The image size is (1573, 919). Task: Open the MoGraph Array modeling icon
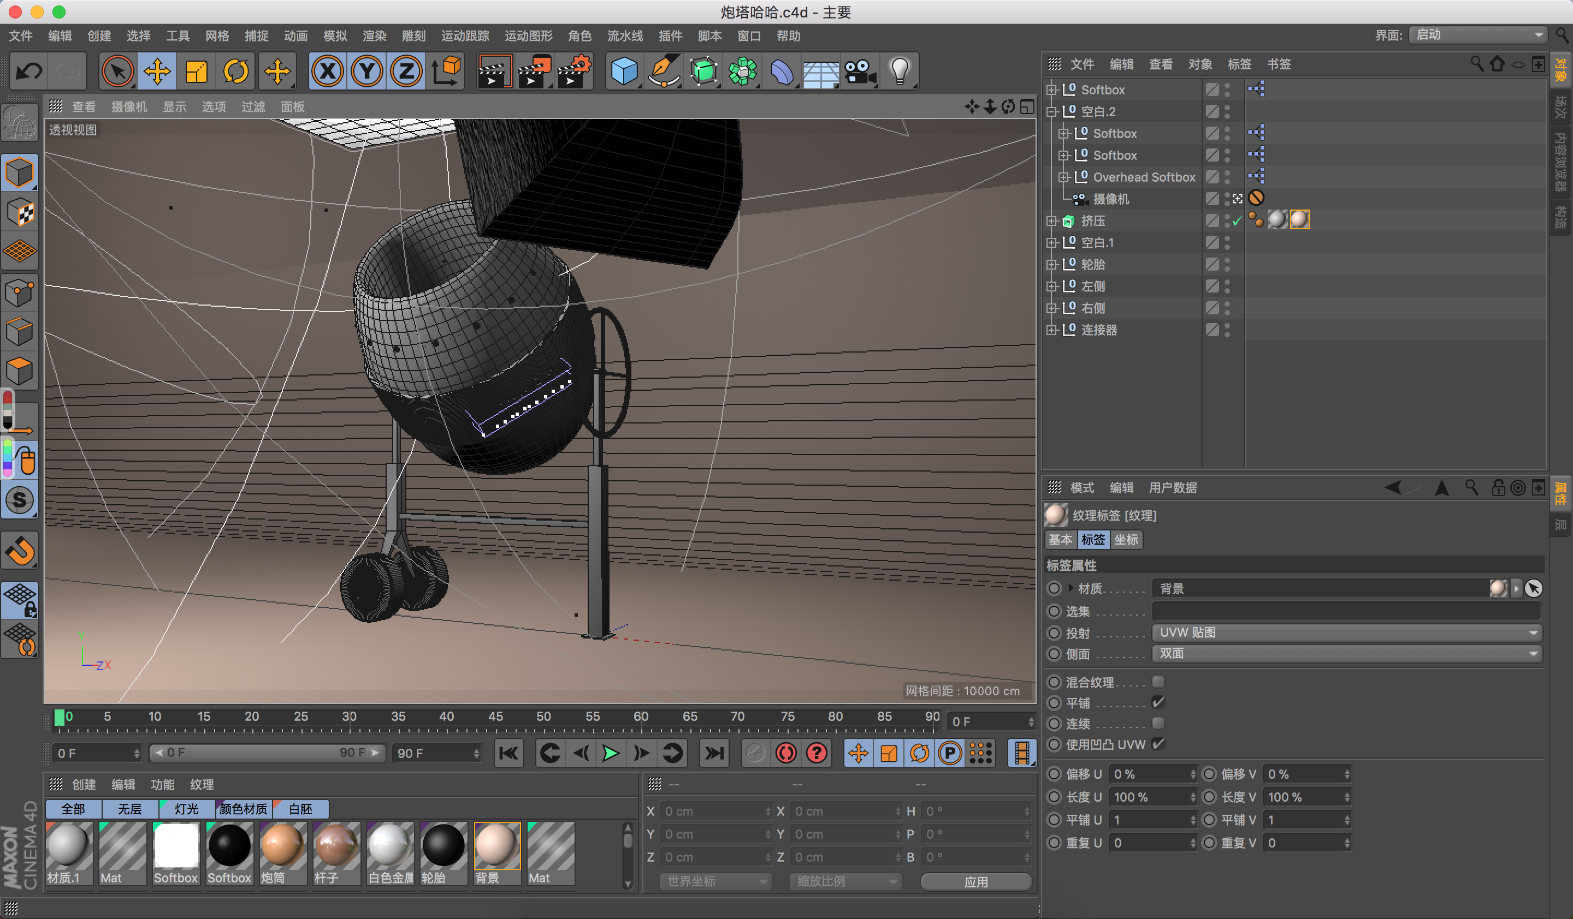(x=743, y=71)
